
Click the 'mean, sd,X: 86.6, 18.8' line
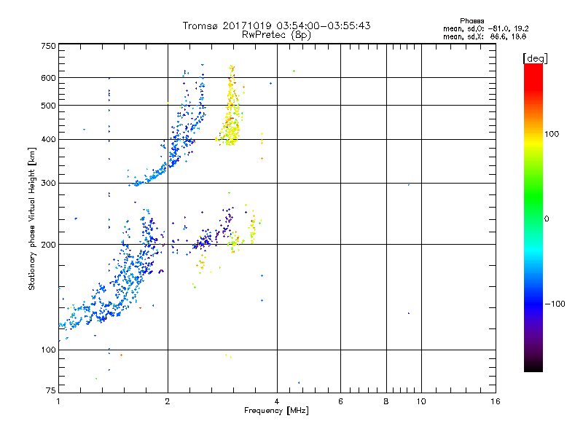485,36
